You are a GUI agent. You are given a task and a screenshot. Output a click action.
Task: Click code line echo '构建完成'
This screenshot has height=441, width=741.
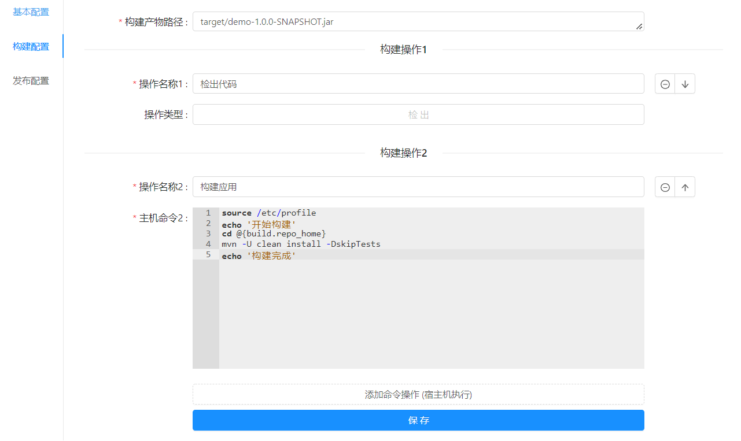(259, 255)
